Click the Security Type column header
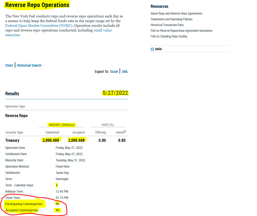The image size is (257, 216). (14, 132)
